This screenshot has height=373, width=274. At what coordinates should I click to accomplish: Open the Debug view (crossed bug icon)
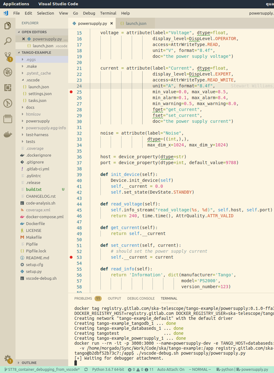point(8,72)
